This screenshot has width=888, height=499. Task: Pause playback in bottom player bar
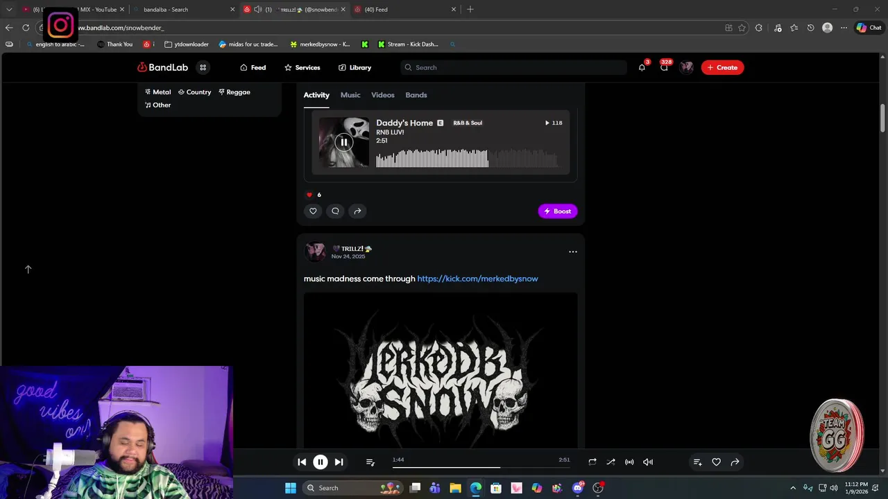tap(321, 462)
